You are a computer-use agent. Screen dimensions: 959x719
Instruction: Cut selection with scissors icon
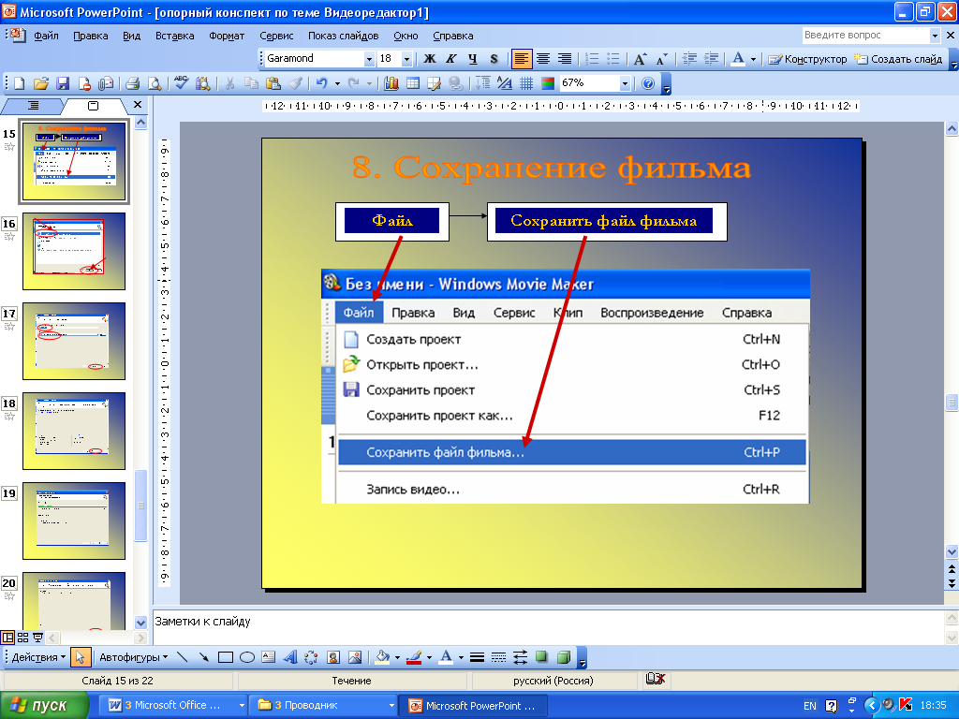pyautogui.click(x=230, y=83)
